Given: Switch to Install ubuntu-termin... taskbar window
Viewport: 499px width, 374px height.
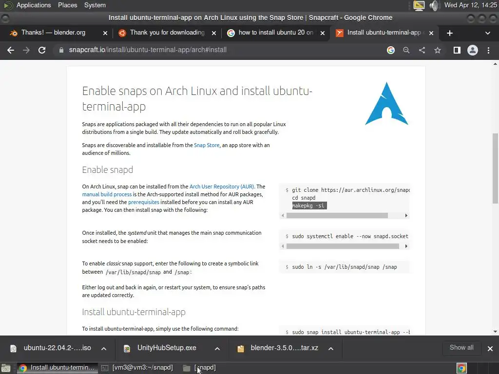Looking at the screenshot, I should [57, 368].
